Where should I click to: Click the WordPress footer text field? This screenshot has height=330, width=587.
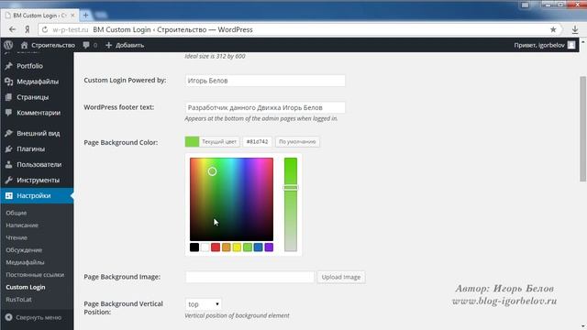[x=265, y=108]
